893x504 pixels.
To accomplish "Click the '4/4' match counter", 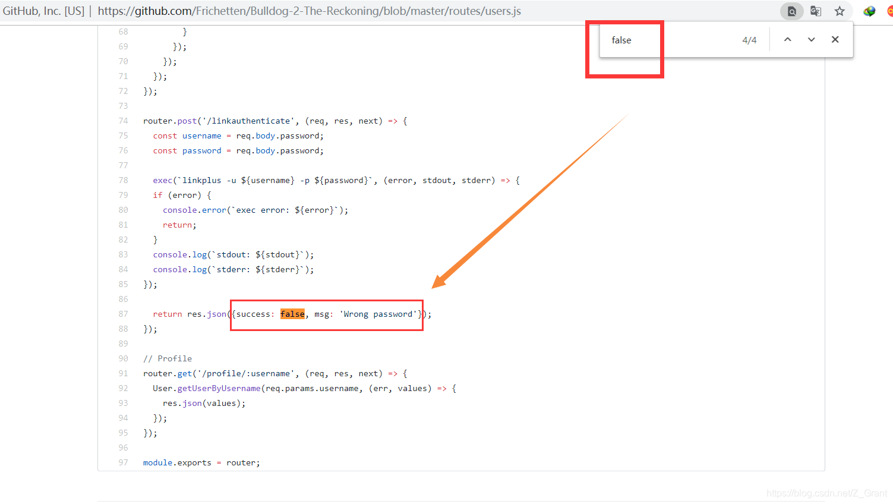I will [x=749, y=40].
